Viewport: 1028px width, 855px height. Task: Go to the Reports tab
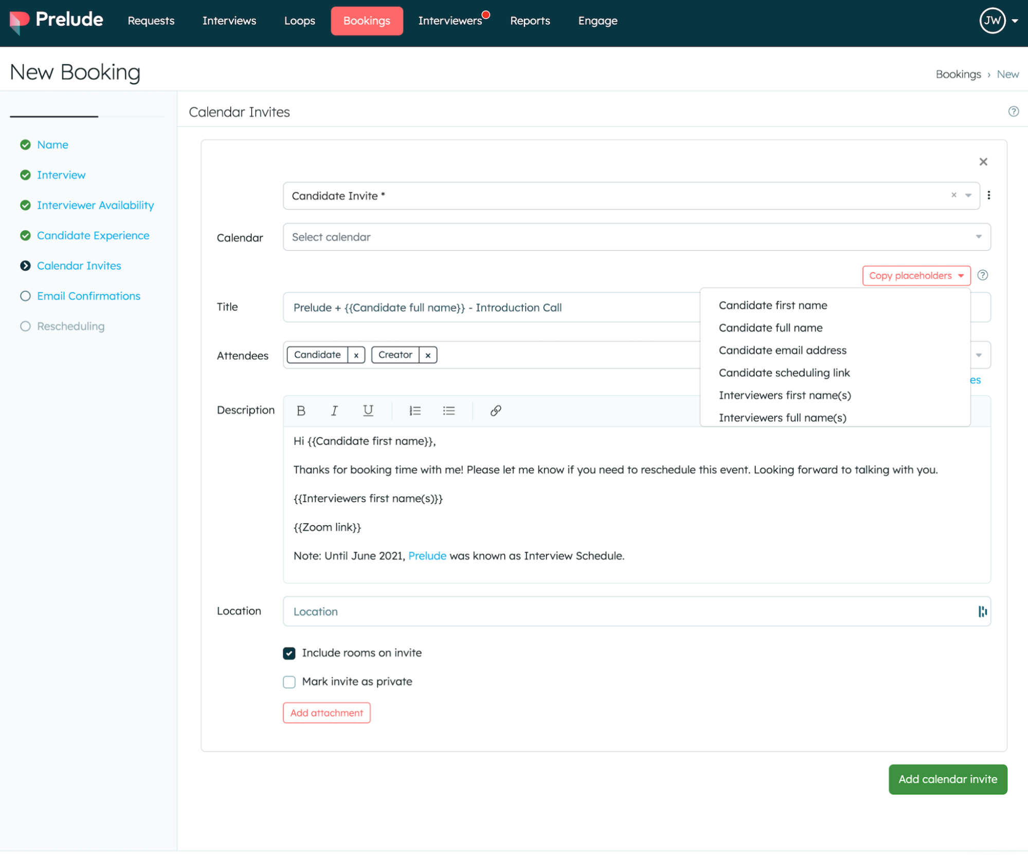(x=530, y=21)
